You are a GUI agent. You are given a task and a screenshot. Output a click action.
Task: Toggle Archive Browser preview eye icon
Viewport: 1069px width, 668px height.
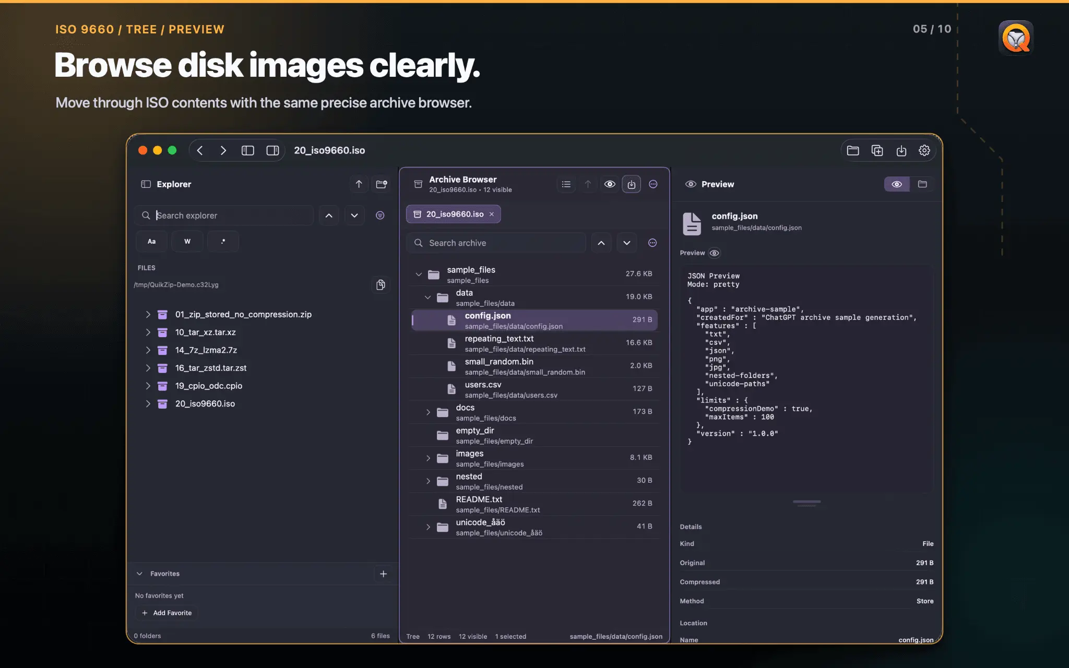click(610, 184)
